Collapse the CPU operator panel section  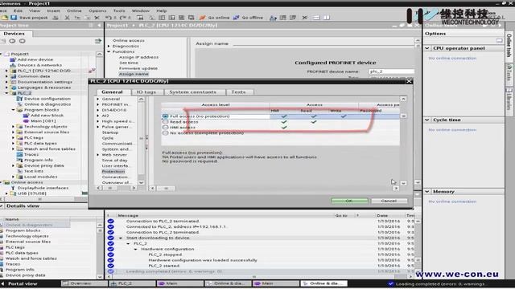click(427, 48)
